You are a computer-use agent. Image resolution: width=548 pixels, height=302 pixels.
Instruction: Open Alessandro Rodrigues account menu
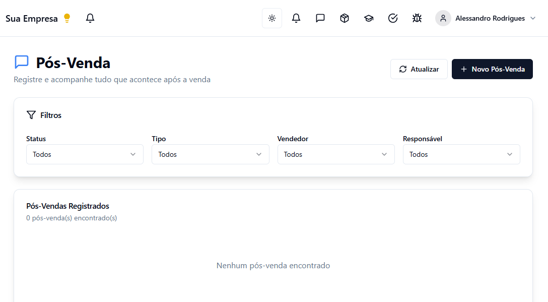coord(490,18)
